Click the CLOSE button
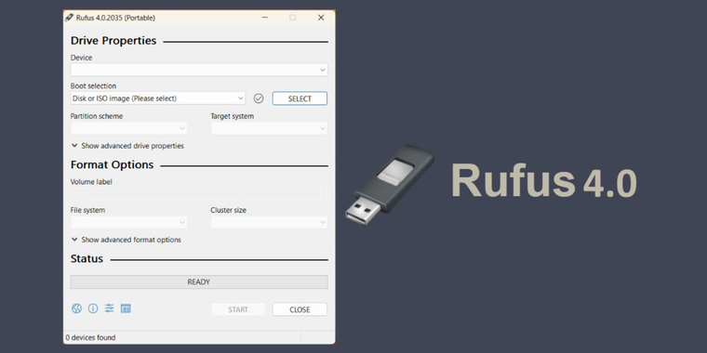The image size is (707, 353). (300, 309)
